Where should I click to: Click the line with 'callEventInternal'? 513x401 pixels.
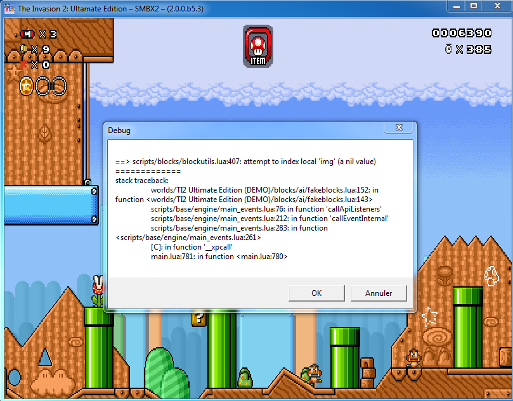click(x=269, y=219)
